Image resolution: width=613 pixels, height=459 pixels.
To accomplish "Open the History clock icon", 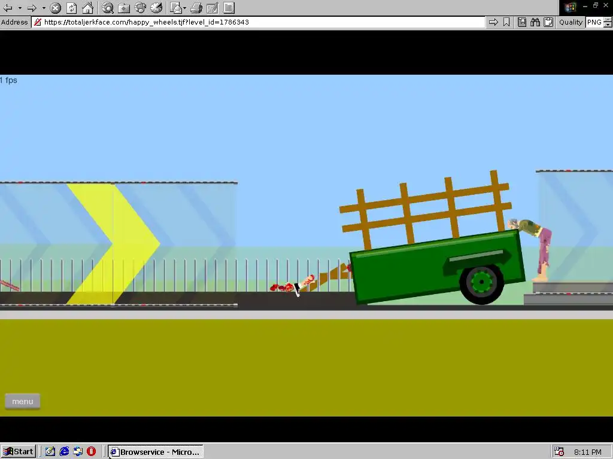I will (x=156, y=8).
